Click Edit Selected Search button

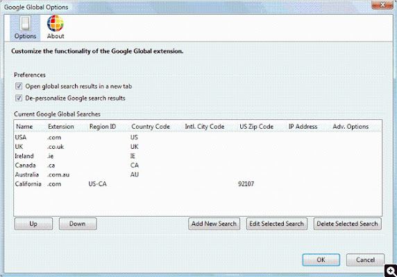coord(277,224)
